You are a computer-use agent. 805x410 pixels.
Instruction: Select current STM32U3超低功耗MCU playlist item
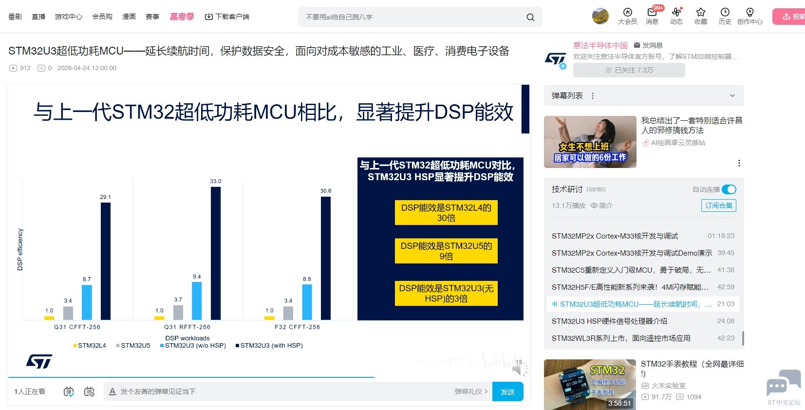coord(643,304)
